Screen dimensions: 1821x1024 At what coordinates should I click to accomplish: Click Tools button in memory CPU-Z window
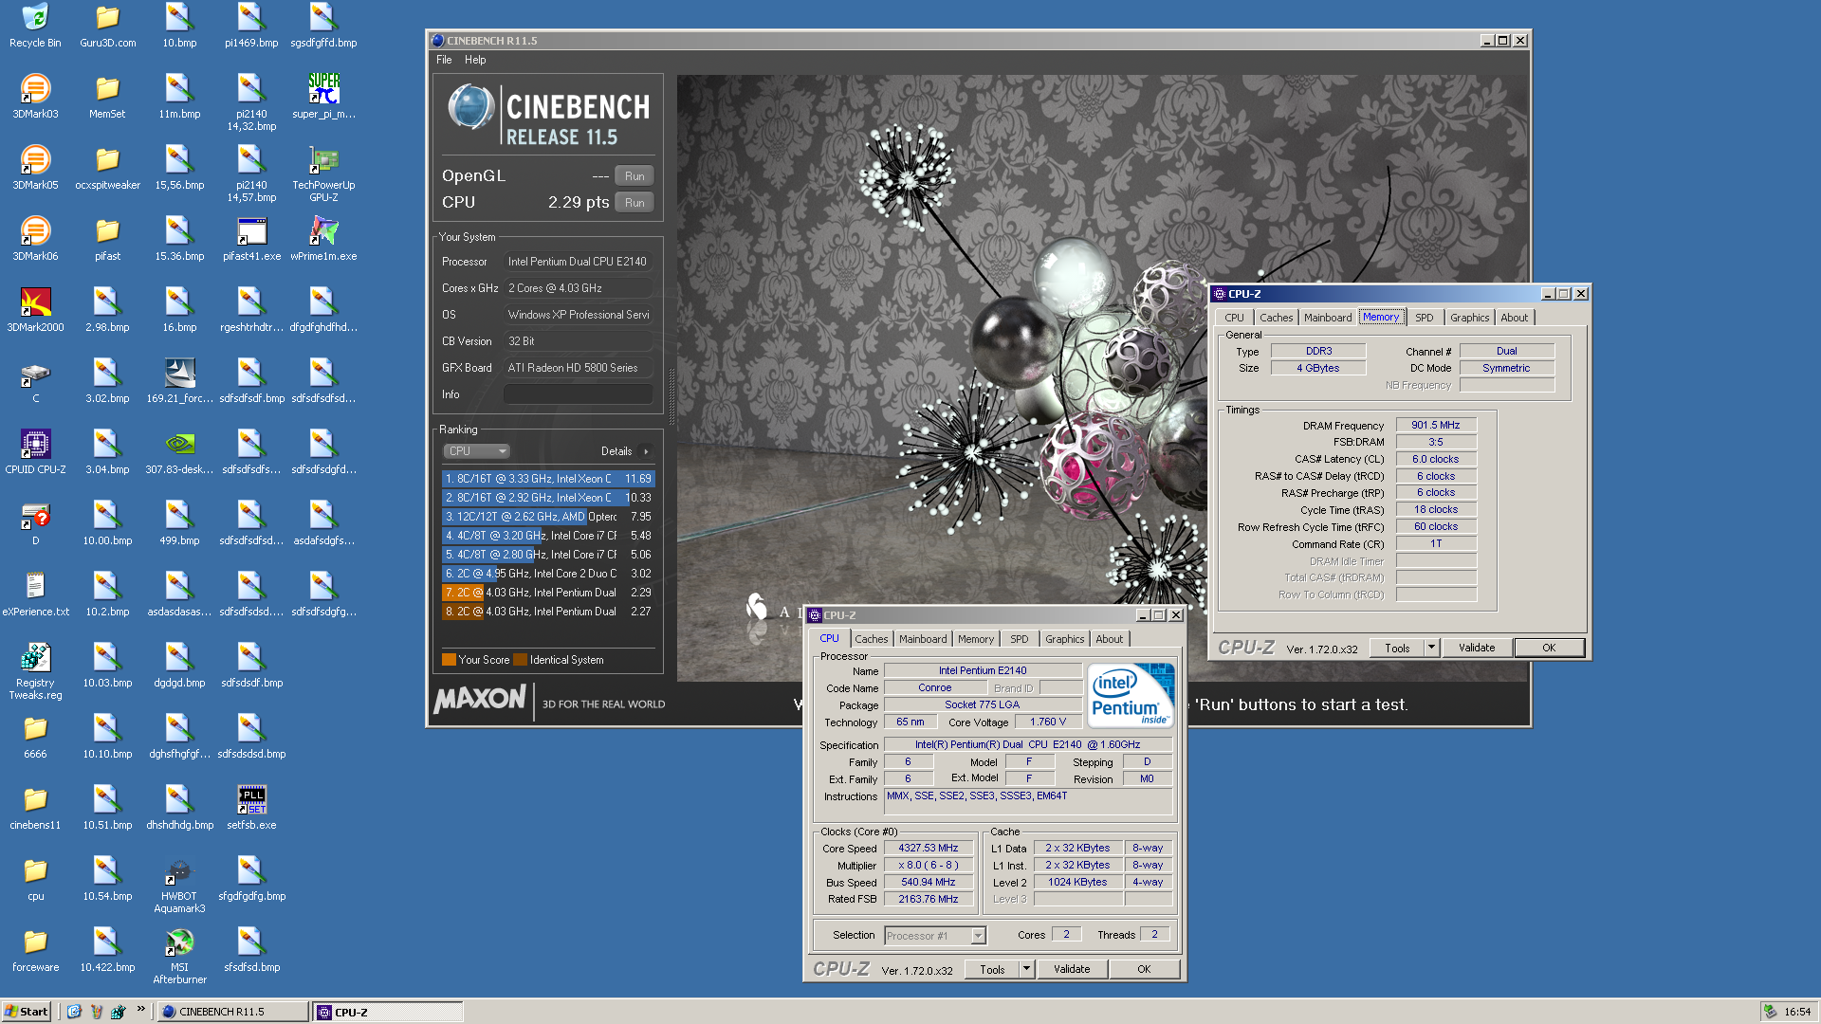click(1397, 649)
